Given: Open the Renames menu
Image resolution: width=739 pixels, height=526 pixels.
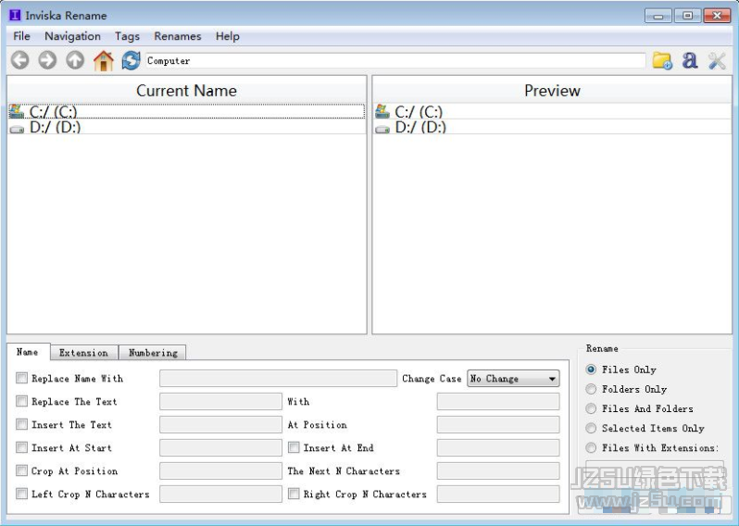Looking at the screenshot, I should [x=178, y=36].
